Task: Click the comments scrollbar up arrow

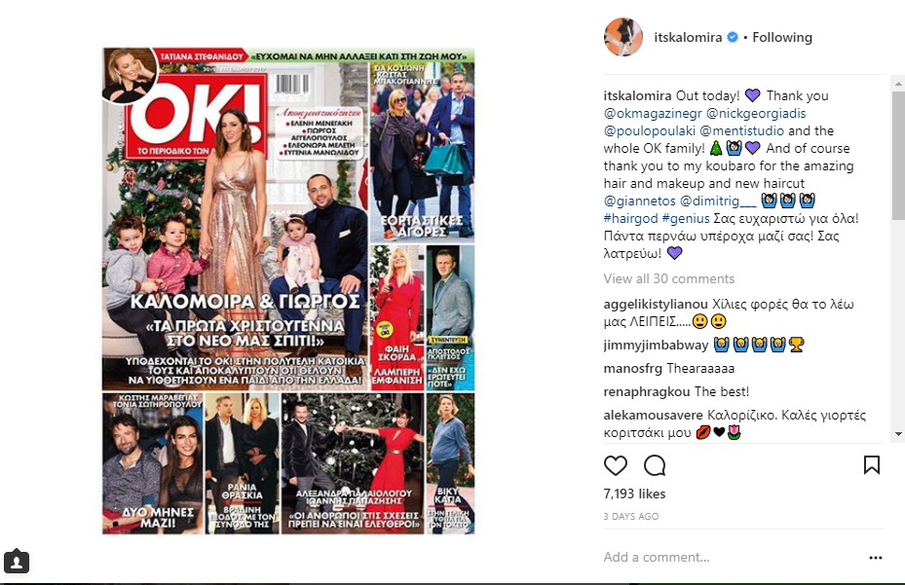Action: 898,84
